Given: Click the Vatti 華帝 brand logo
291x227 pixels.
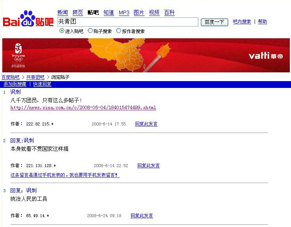Looking at the screenshot, I should click(266, 56).
